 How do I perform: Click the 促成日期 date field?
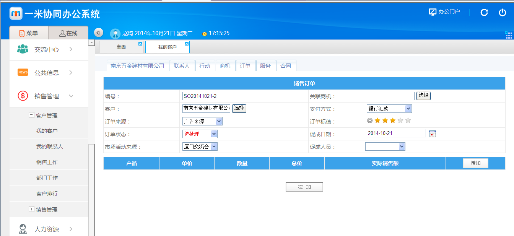tap(396, 133)
